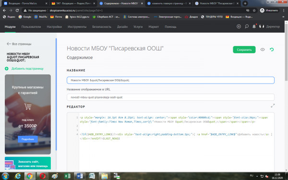288x180 pixels.
Task: Open notifications bell icon
Action: [x=254, y=26]
